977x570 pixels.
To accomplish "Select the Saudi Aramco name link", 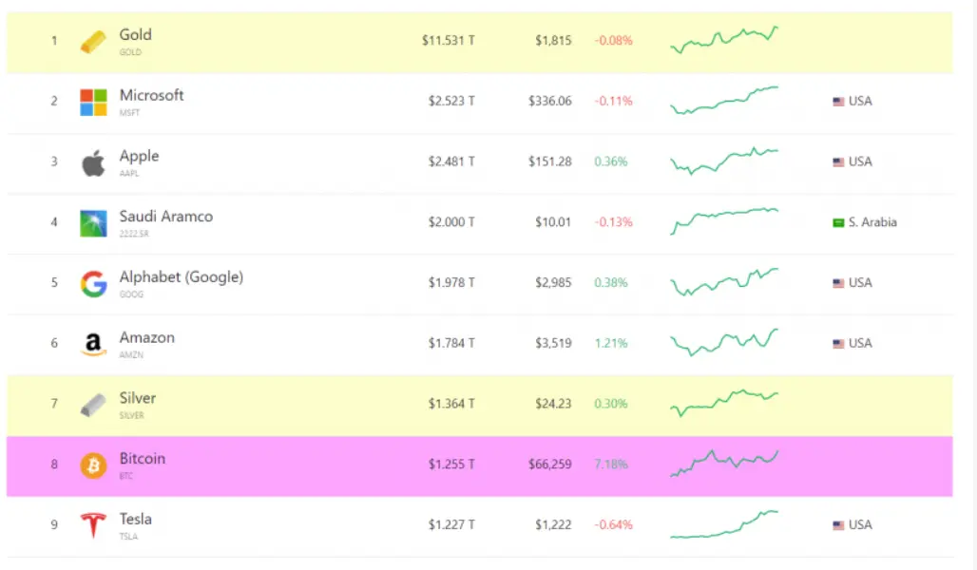I will (165, 216).
